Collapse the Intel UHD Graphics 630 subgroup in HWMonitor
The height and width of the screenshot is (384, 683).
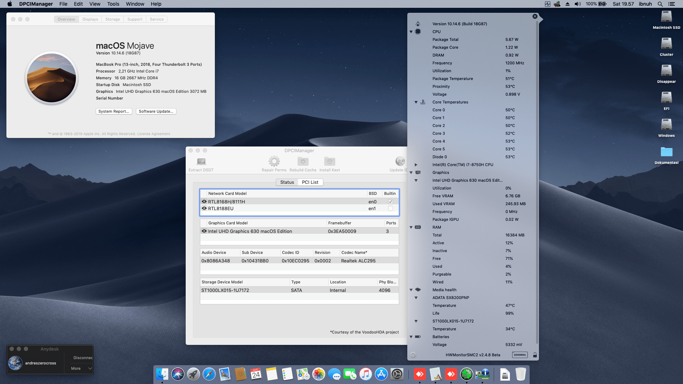[416, 180]
